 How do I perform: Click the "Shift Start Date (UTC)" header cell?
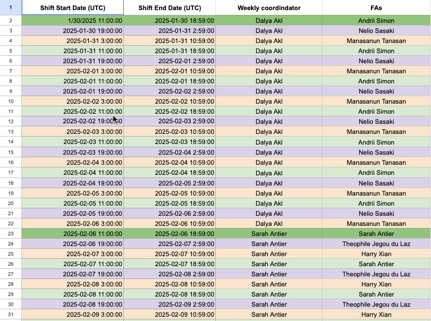72,7
